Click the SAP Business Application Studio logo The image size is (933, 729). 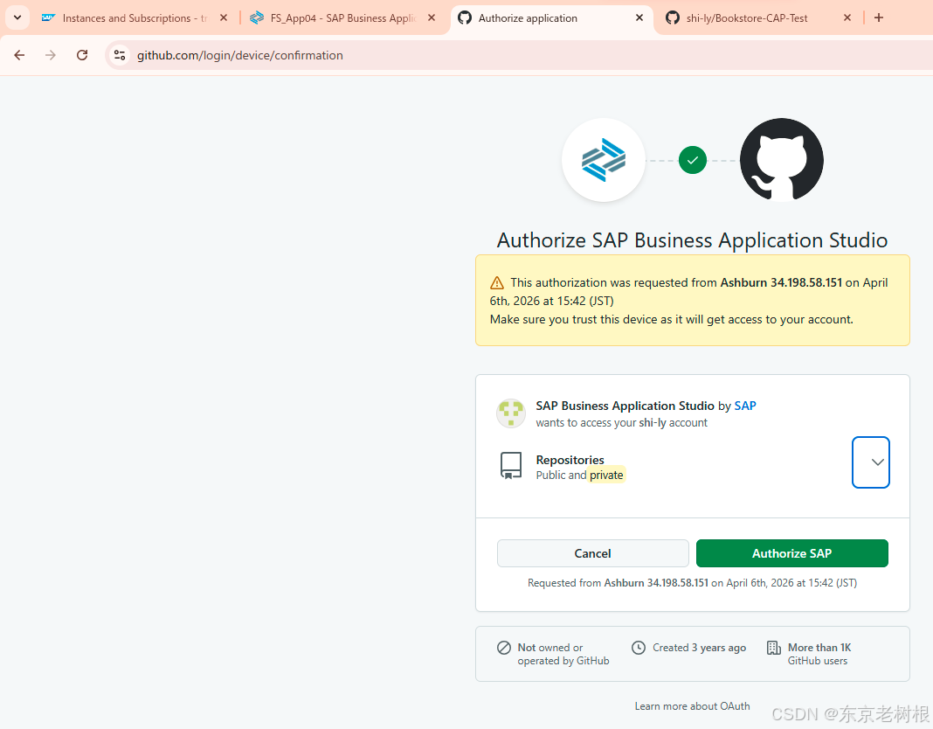604,160
